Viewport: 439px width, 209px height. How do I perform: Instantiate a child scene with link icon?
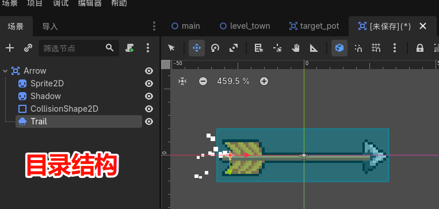point(28,48)
